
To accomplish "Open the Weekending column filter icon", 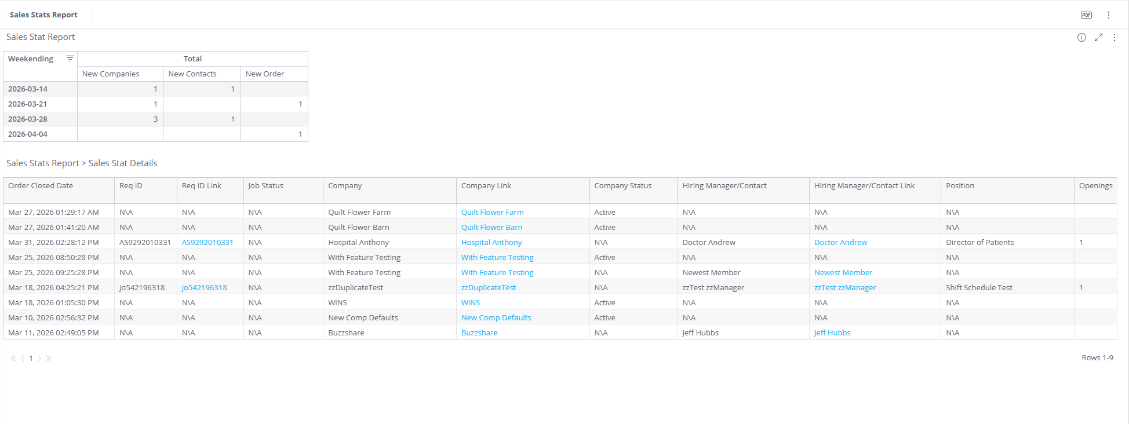I will pyautogui.click(x=70, y=59).
